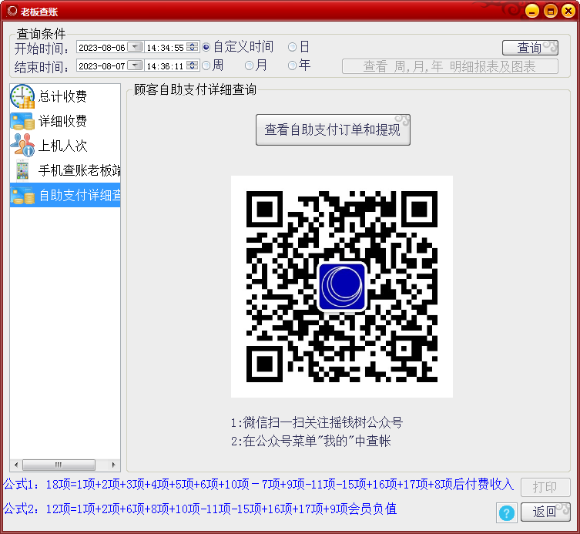Open 总计收费 in the left list
580x534 pixels.
pyautogui.click(x=62, y=96)
